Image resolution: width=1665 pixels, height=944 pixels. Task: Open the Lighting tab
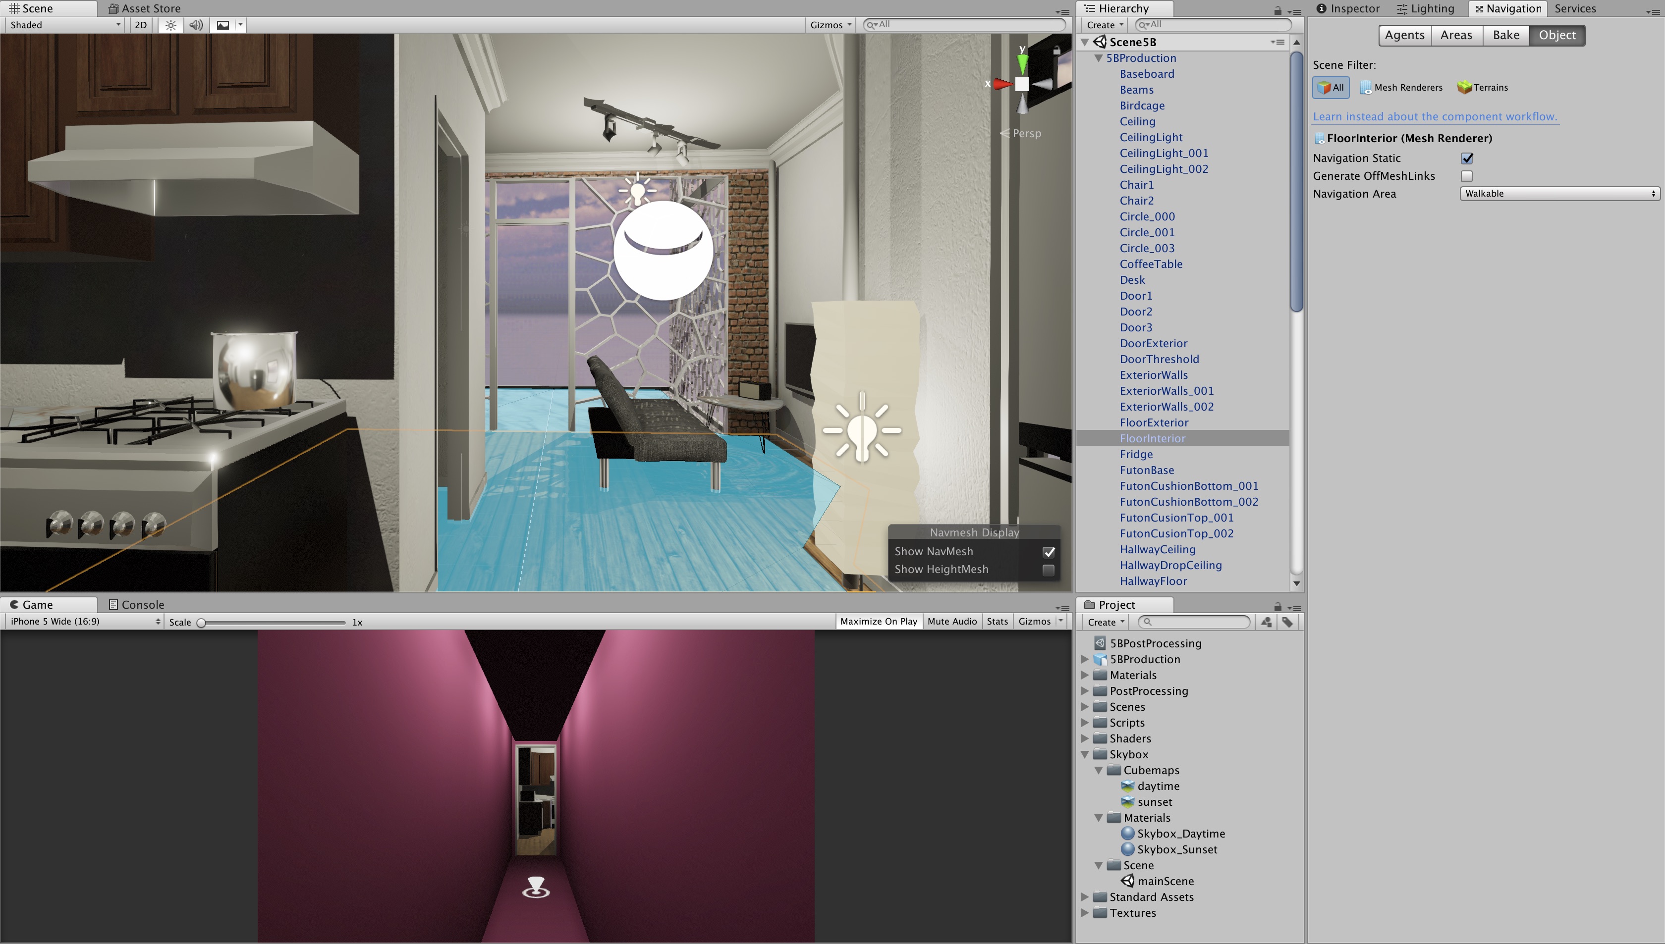point(1426,8)
